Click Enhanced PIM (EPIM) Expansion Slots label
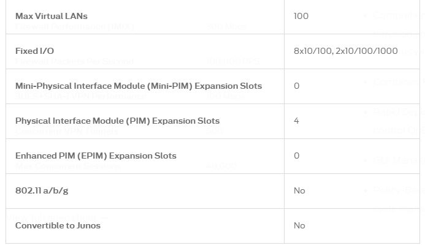The width and height of the screenshot is (425, 248). 96,156
